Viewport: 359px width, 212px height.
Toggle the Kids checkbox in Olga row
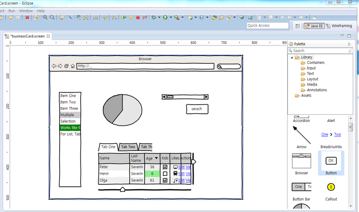pos(165,180)
